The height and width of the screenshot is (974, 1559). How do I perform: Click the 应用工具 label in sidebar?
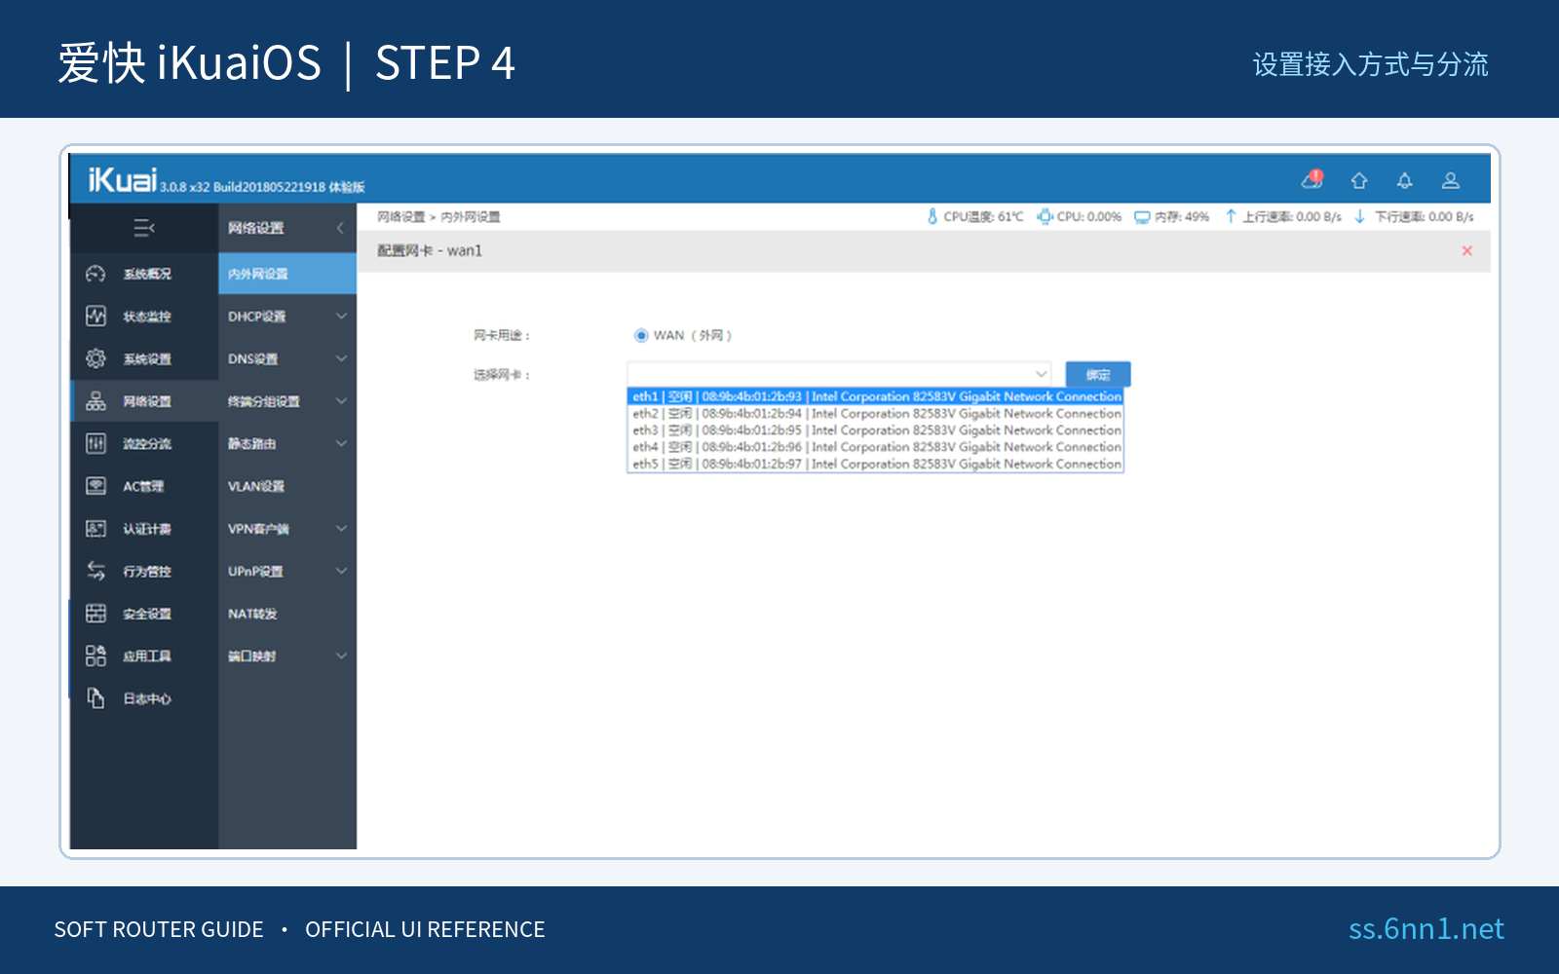(147, 656)
